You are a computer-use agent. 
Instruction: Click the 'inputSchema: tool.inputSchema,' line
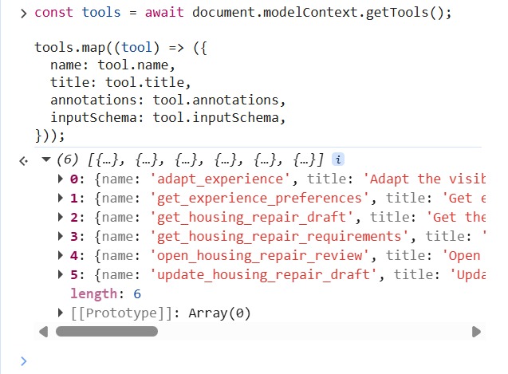pos(167,117)
